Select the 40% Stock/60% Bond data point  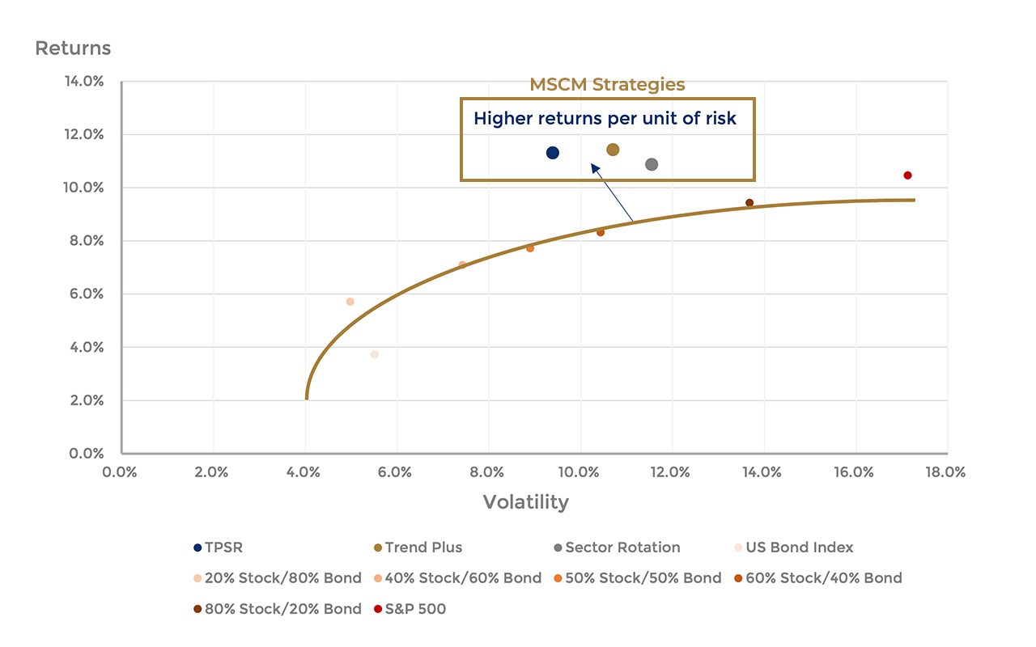coord(462,265)
